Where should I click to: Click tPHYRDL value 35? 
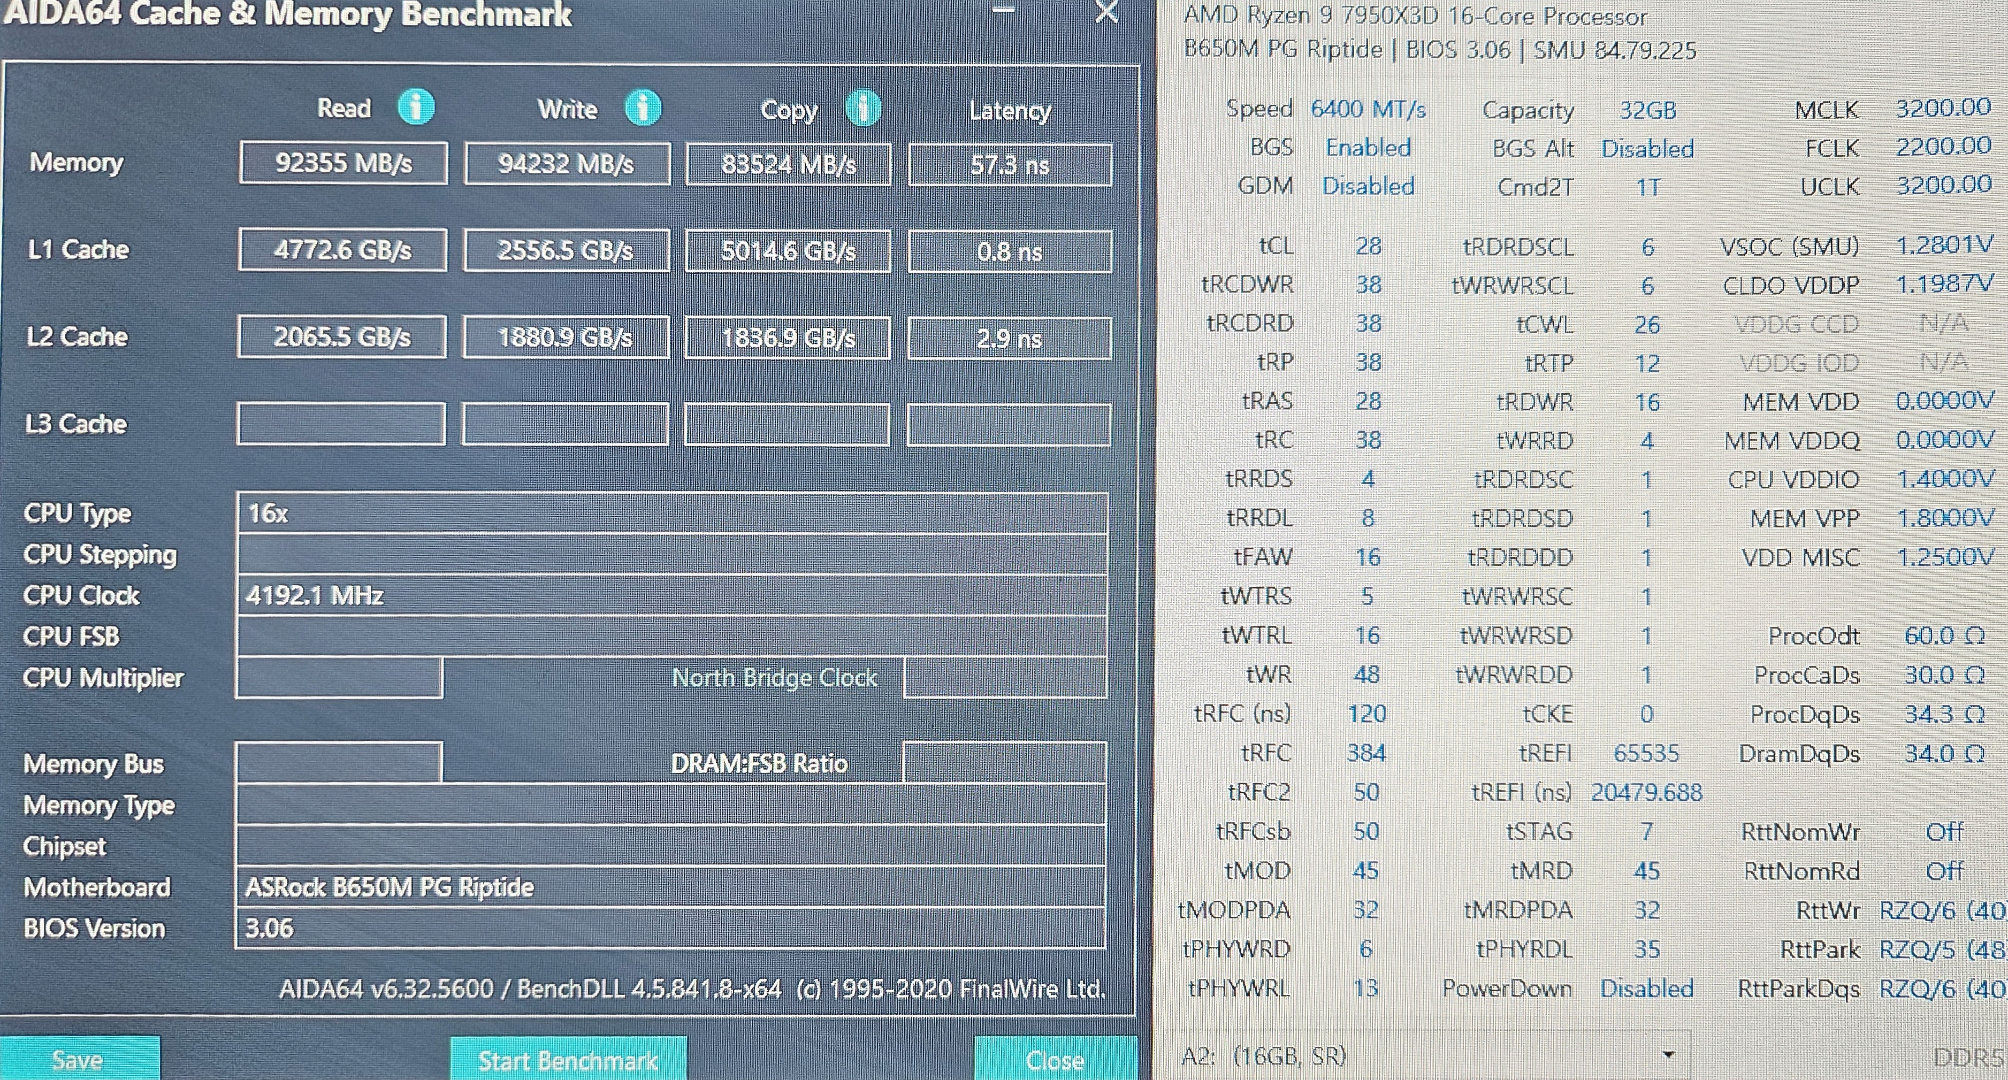pyautogui.click(x=1646, y=949)
